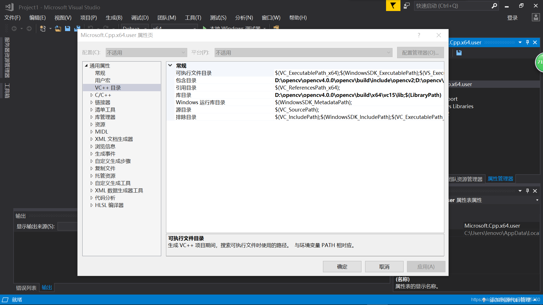Pin the Property Manager panel
543x305 pixels.
tap(527, 42)
